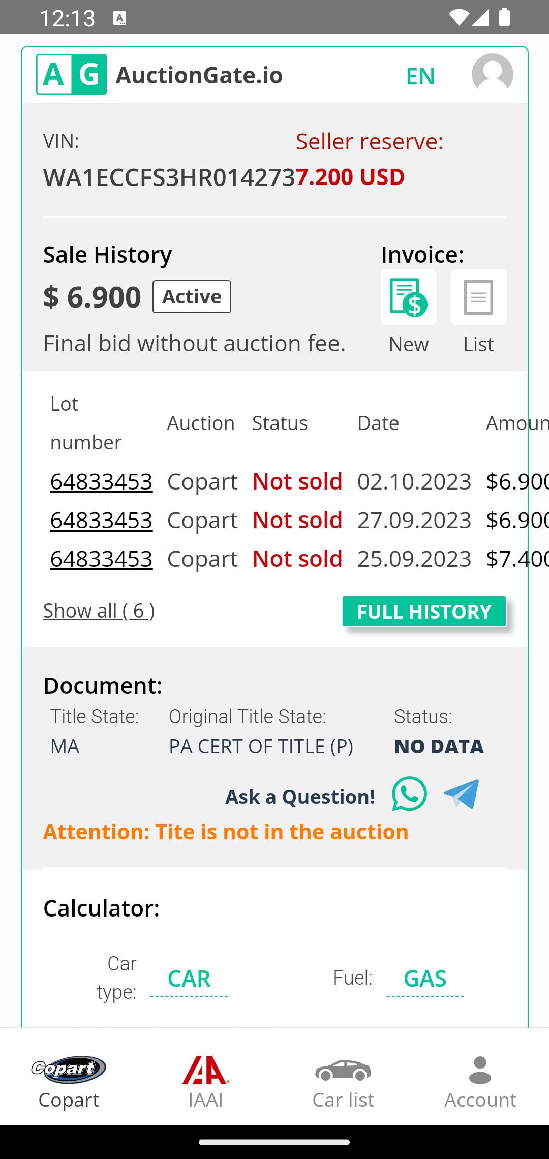Open lot 64833453 dated 25.09.2023
The height and width of the screenshot is (1159, 549).
point(101,559)
